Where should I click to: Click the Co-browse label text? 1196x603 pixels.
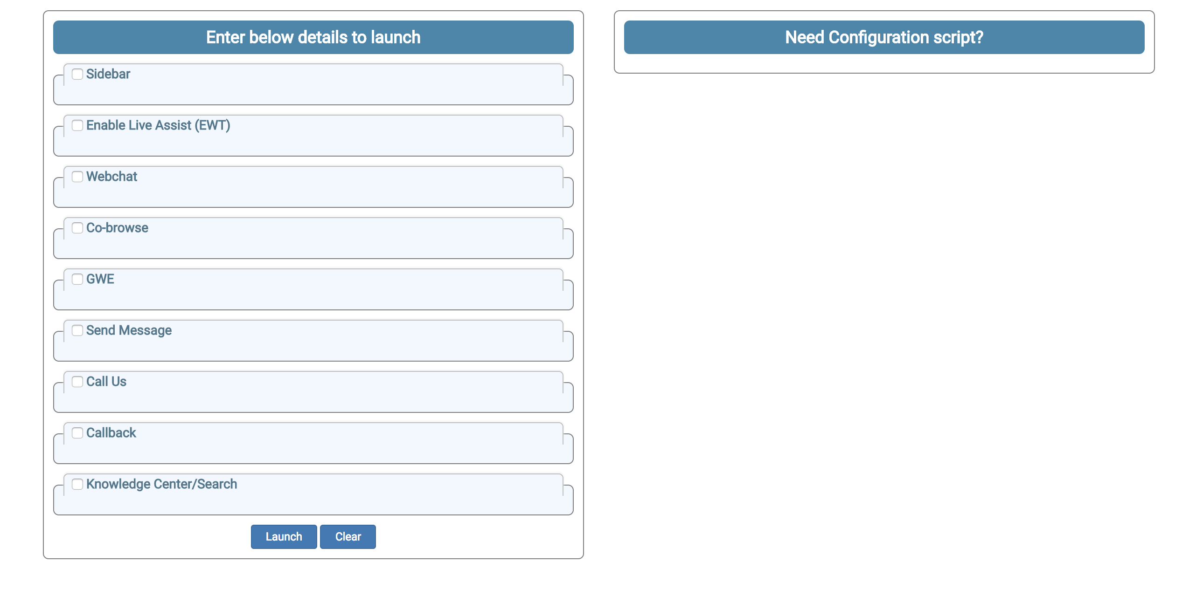pos(117,228)
